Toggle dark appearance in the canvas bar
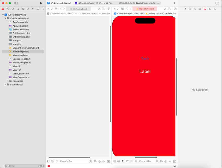 (122, 161)
